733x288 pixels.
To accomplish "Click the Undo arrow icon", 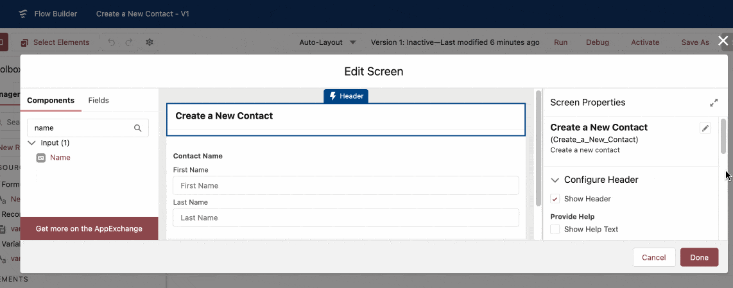I will (111, 42).
